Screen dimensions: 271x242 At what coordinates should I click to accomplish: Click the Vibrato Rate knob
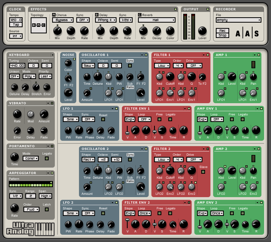17,114
